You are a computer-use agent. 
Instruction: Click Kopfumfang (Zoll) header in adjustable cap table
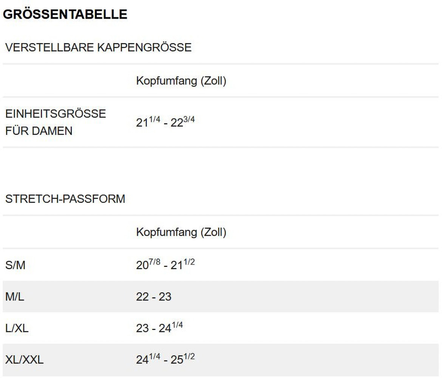(181, 81)
